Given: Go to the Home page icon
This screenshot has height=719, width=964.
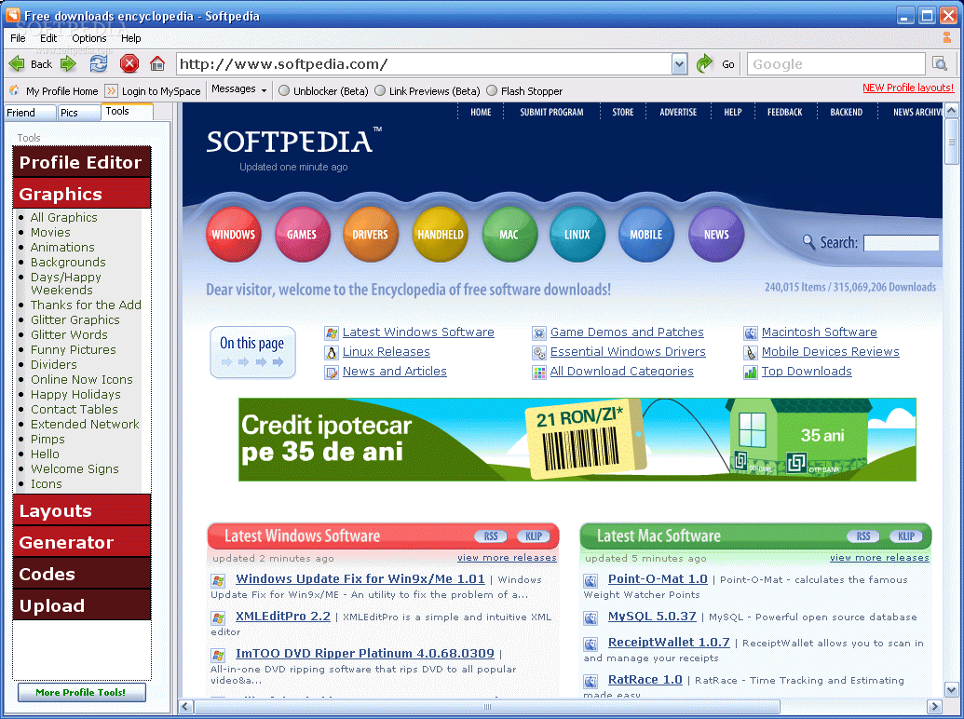Looking at the screenshot, I should point(157,63).
